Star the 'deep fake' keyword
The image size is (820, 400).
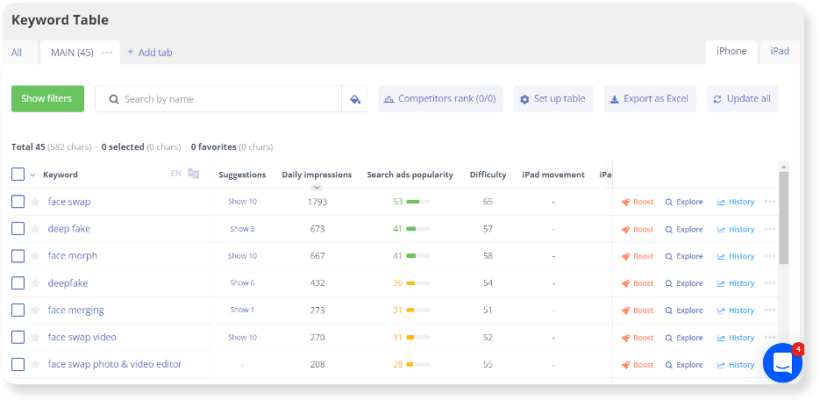(35, 228)
